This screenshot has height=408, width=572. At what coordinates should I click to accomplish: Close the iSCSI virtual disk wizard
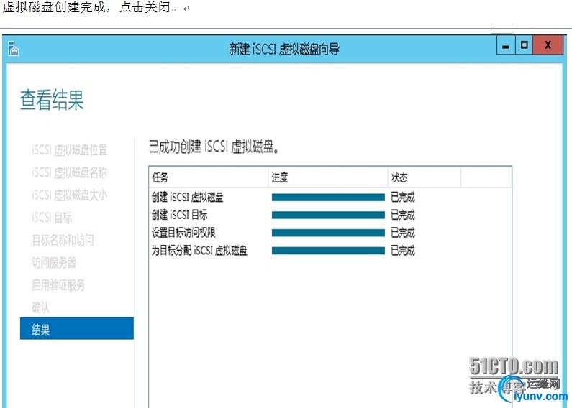(548, 45)
